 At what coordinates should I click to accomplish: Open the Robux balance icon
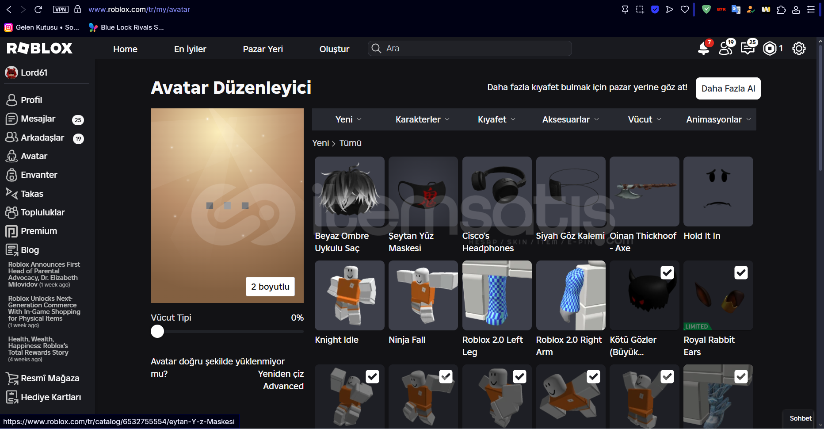pos(770,48)
